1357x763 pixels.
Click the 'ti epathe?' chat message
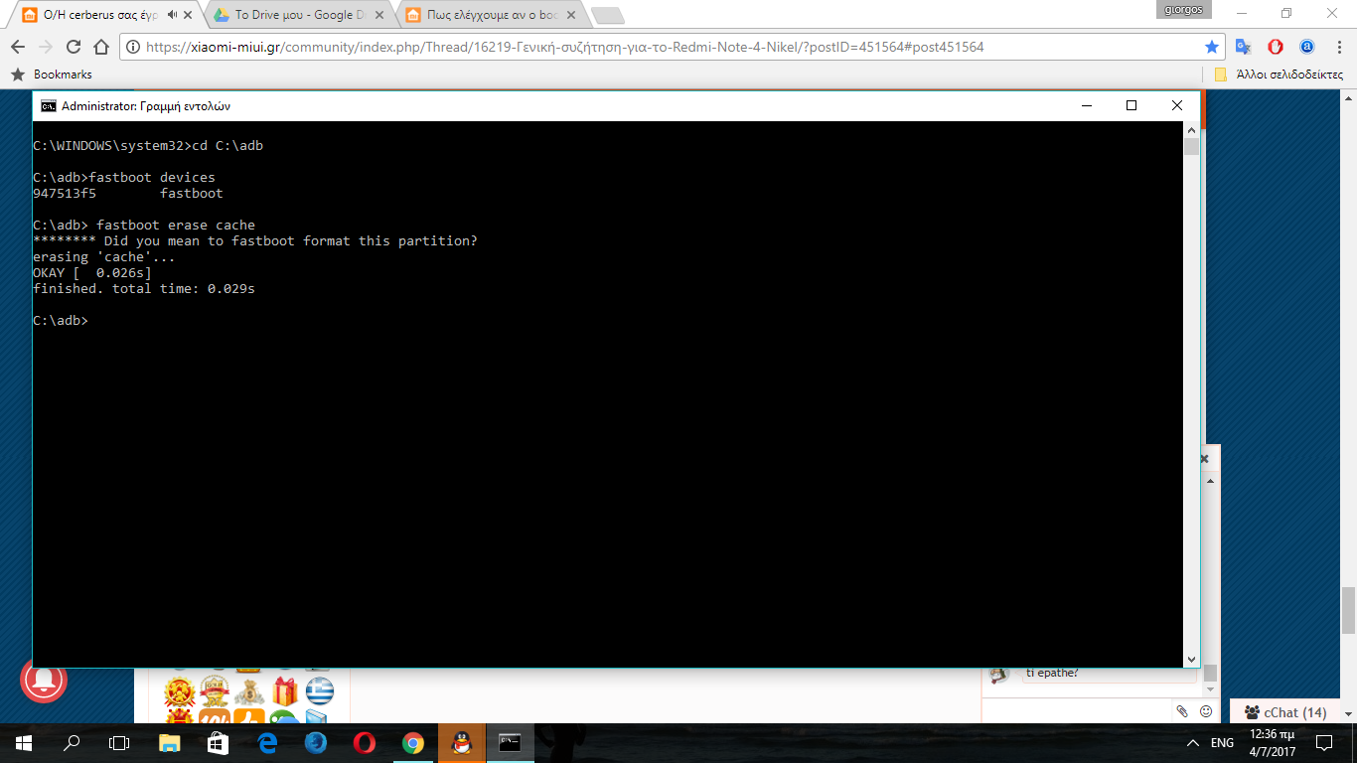(x=1052, y=673)
